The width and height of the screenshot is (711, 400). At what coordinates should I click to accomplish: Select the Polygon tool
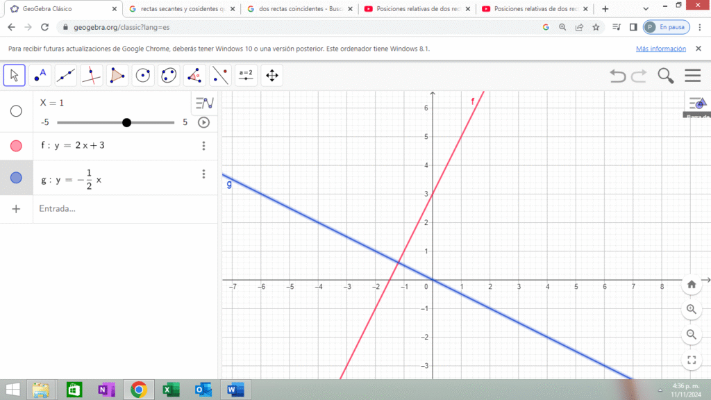point(117,75)
